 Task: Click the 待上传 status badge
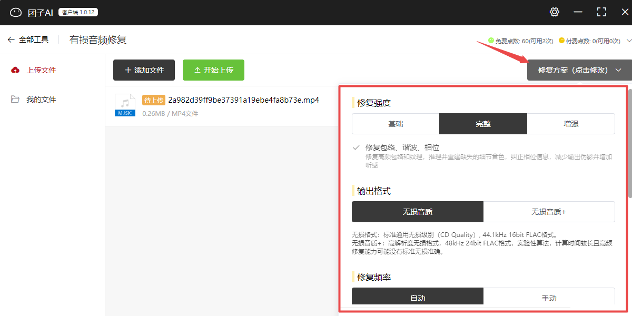pos(154,100)
